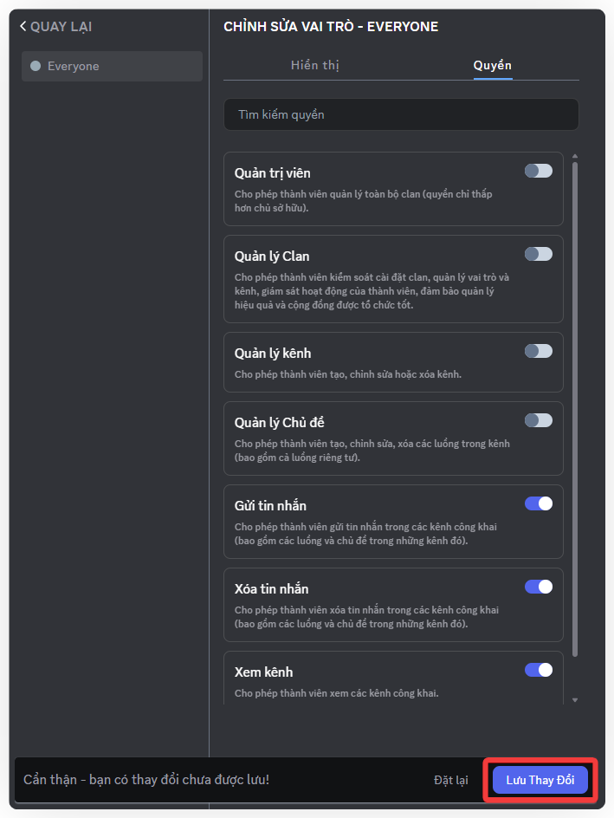
Task: Click the scrollbar up arrow
Action: click(x=575, y=157)
